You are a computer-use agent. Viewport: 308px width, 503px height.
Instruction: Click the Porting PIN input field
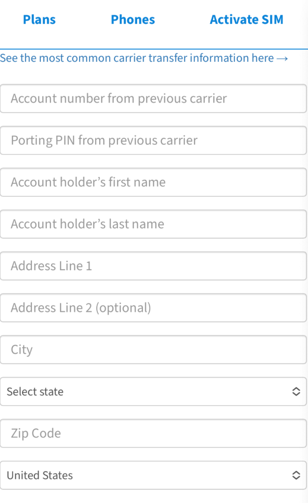[x=153, y=140]
